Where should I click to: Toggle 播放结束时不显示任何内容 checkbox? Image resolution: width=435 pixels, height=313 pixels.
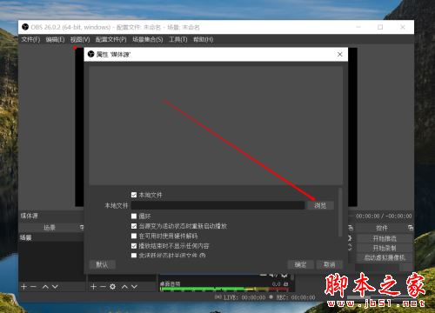click(134, 246)
